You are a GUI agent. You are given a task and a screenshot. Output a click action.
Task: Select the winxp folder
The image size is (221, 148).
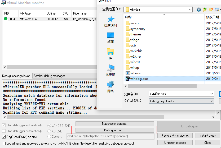point(132,68)
